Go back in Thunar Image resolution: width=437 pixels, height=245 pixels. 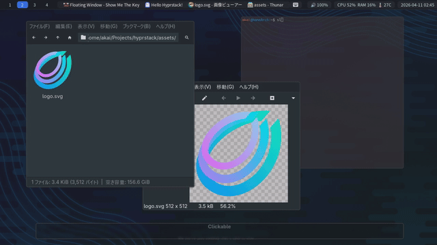[33, 37]
